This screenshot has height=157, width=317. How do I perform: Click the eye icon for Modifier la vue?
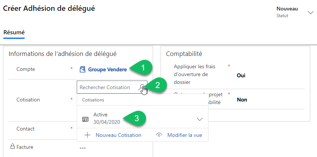point(159,135)
